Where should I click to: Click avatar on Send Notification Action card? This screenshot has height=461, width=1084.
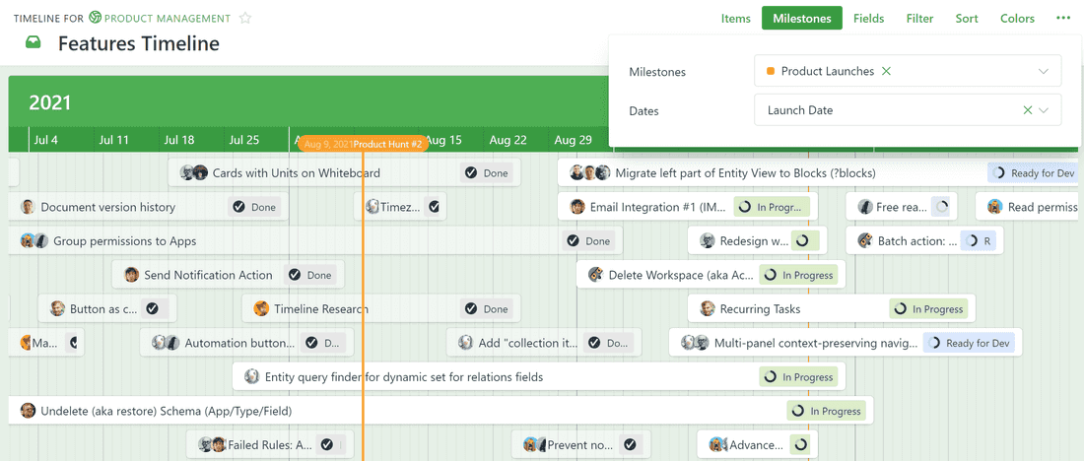(x=131, y=275)
